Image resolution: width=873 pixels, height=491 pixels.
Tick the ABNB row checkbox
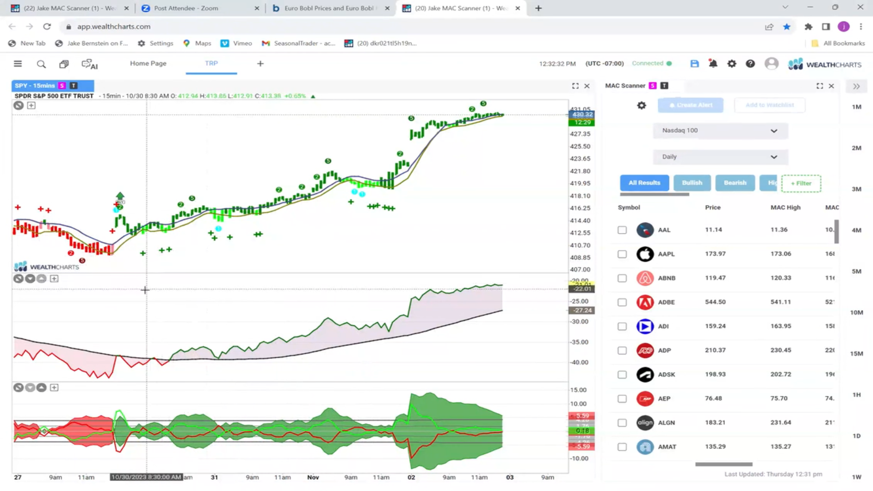click(x=622, y=278)
